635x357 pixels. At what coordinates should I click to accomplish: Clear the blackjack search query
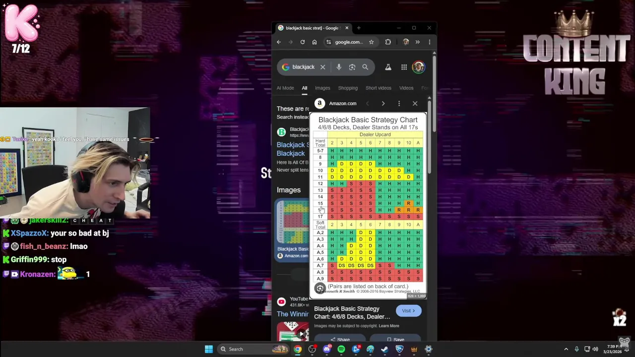tap(322, 67)
